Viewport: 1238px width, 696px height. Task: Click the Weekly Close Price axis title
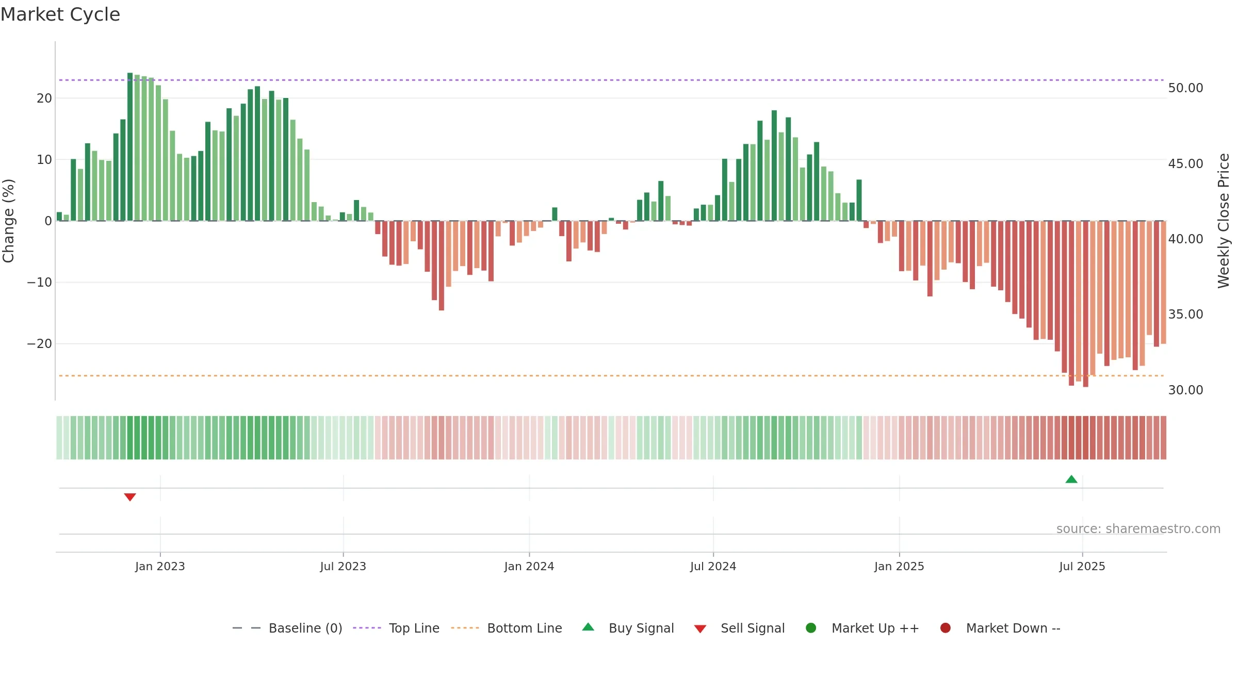pos(1224,221)
